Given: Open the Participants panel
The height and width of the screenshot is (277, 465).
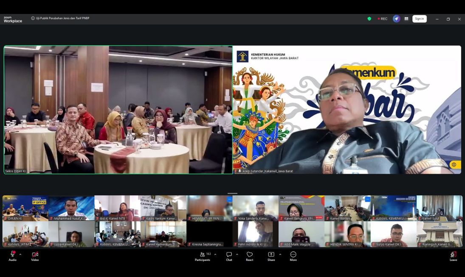Looking at the screenshot, I should (202, 256).
